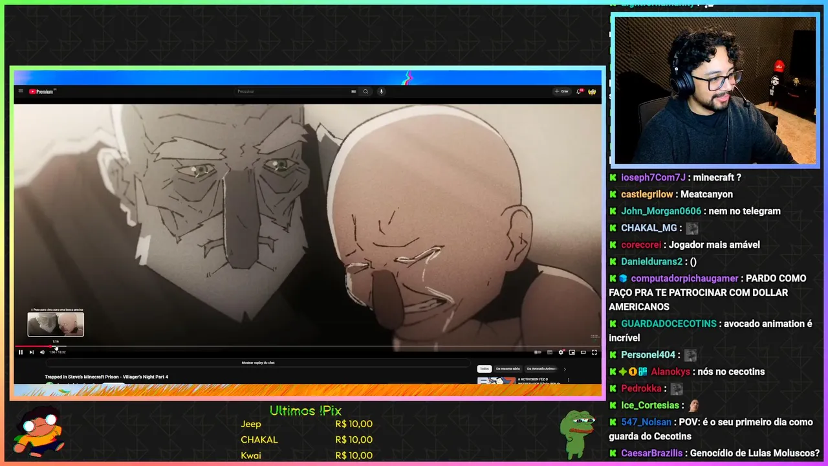Image resolution: width=828 pixels, height=466 pixels.
Task: Click the magnifier search button
Action: 365,92
